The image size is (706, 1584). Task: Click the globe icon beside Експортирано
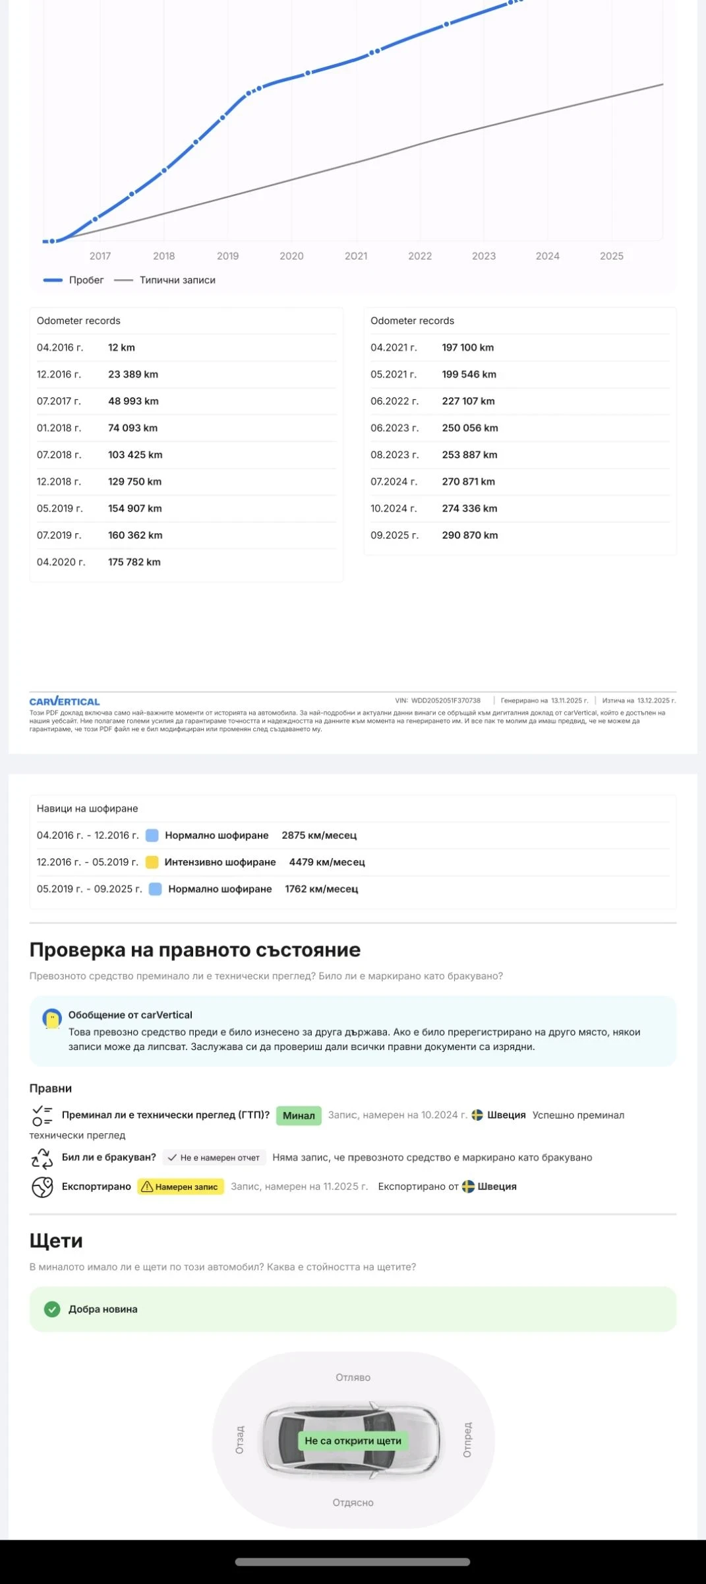tap(42, 1187)
